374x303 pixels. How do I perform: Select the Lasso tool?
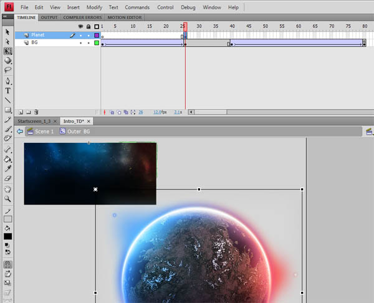(x=7, y=70)
